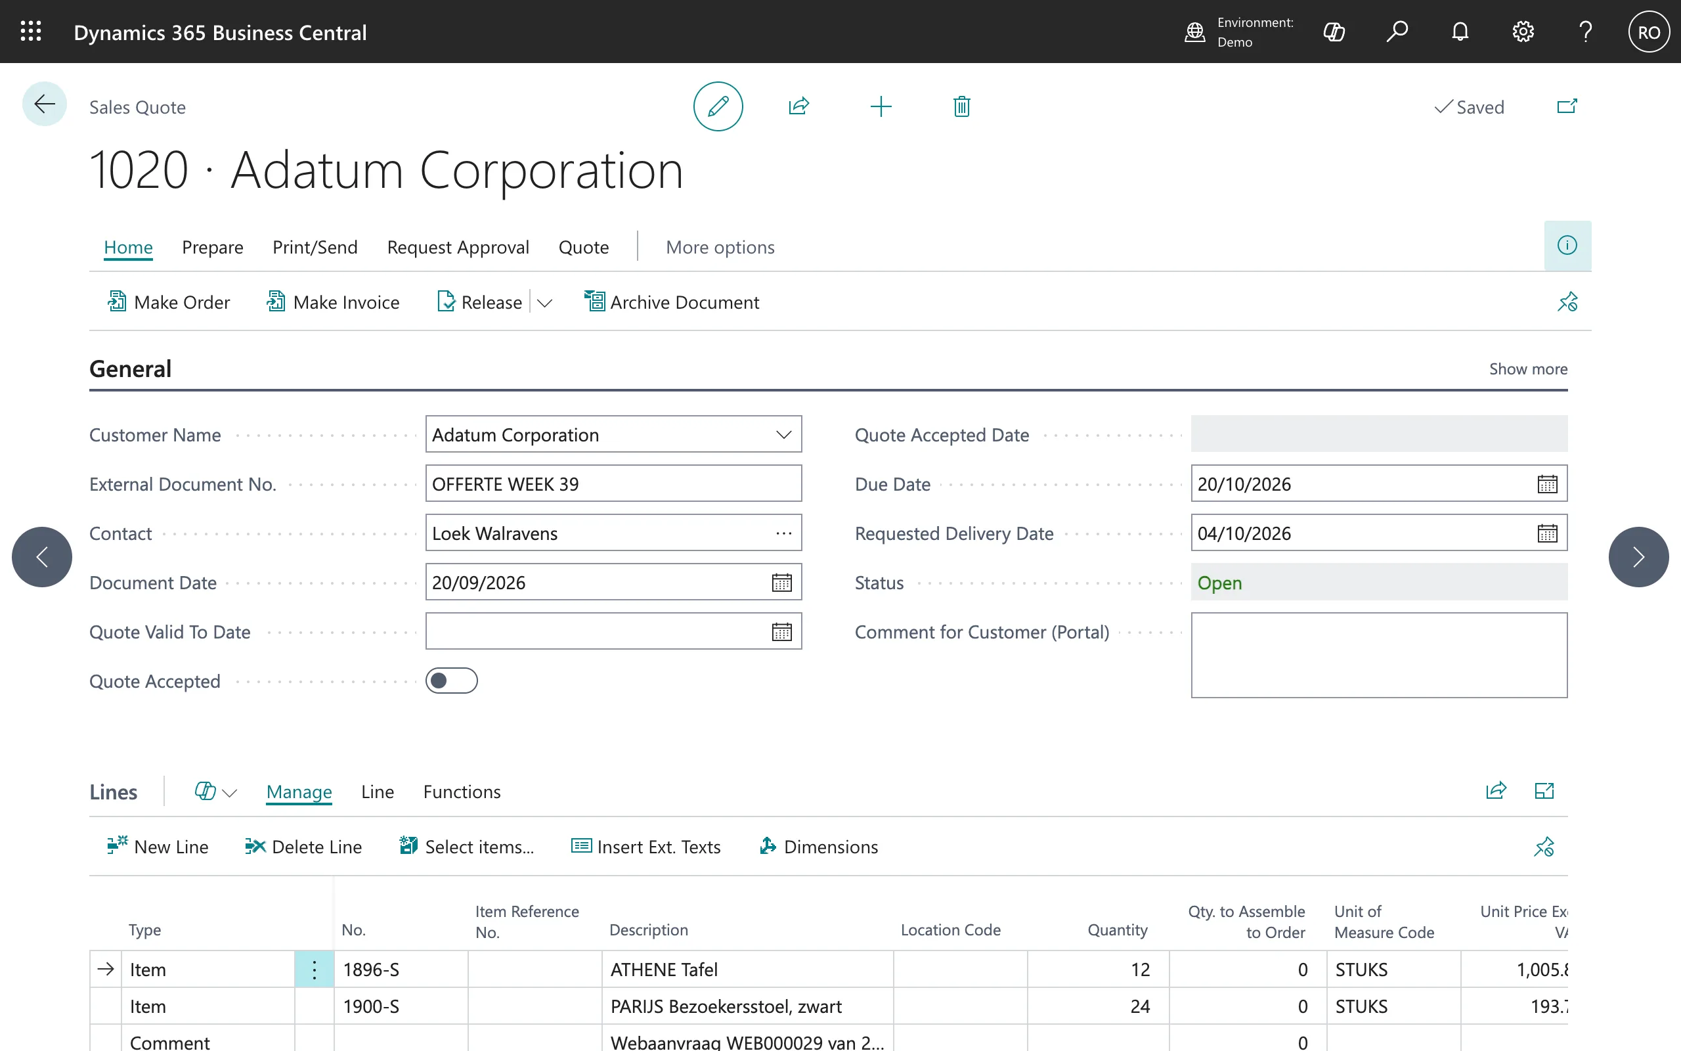Open the Request Approval menu

pos(458,248)
